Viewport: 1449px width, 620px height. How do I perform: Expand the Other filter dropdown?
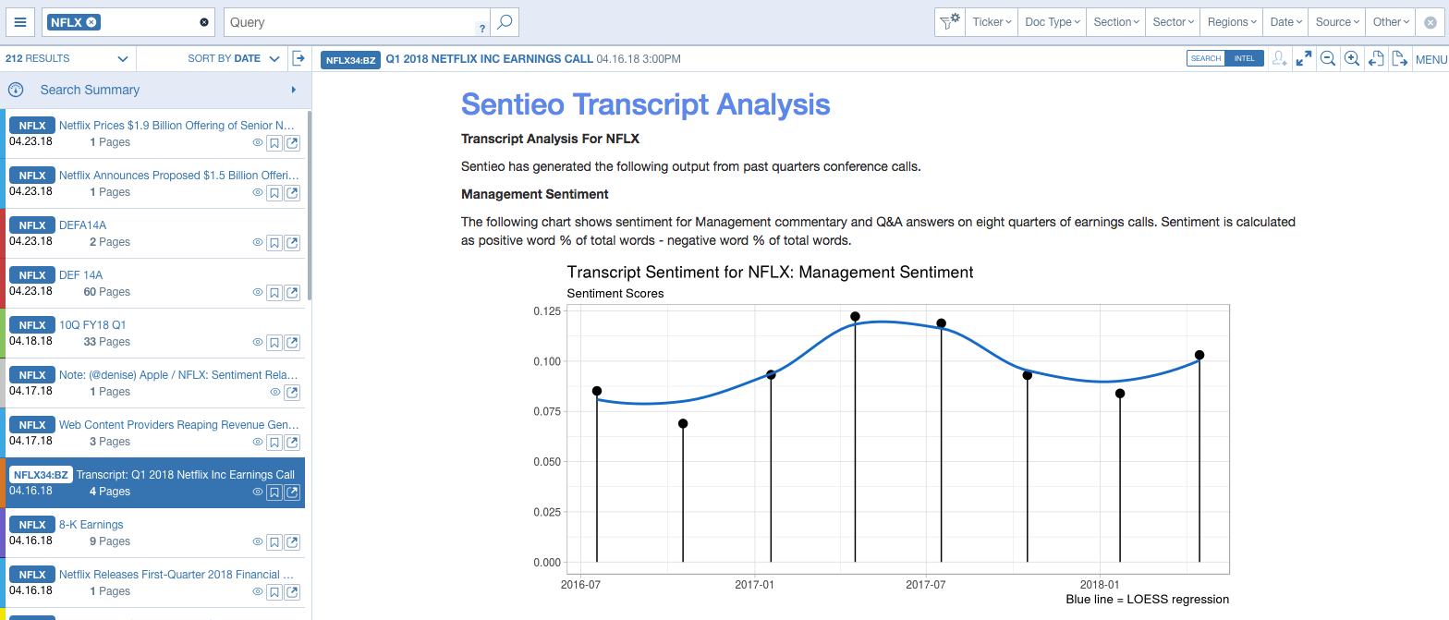(1391, 22)
